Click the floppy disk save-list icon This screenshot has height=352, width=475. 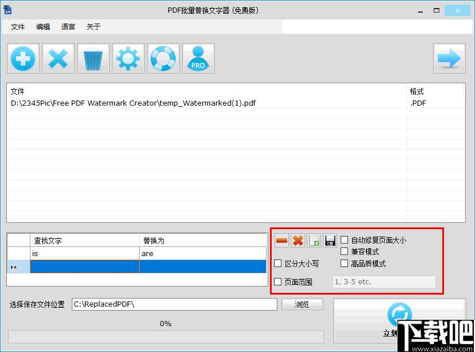point(330,241)
